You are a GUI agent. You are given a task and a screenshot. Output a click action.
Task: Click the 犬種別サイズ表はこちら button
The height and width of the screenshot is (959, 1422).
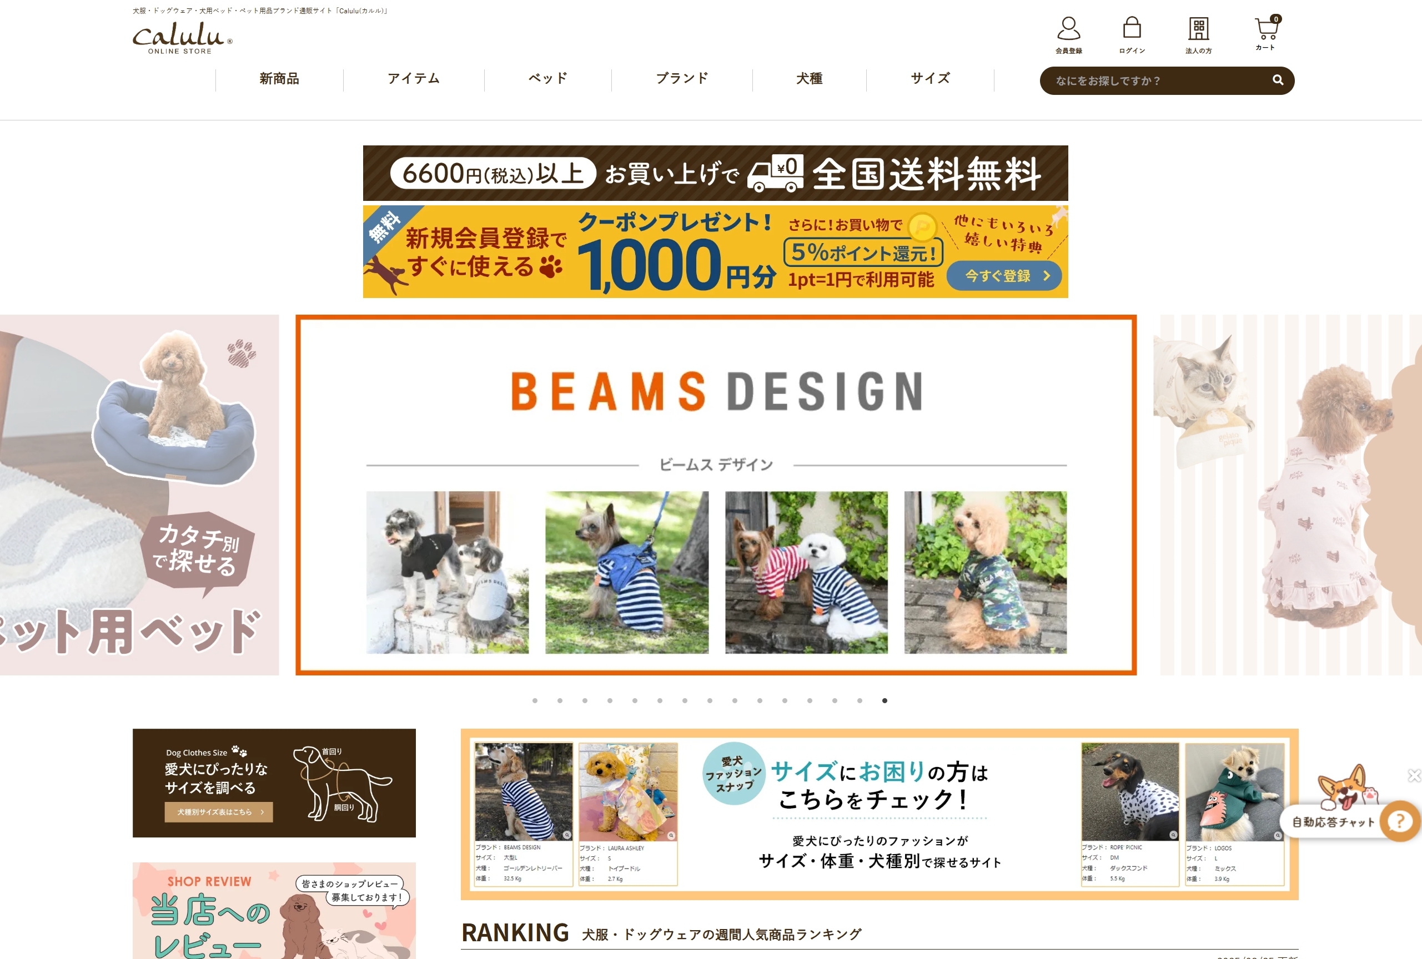(x=218, y=811)
